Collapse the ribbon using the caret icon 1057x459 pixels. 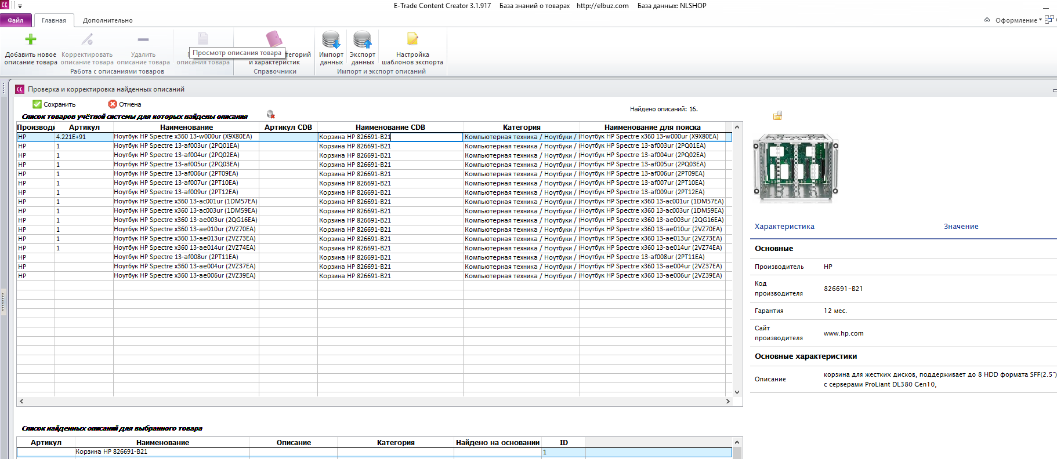[987, 20]
